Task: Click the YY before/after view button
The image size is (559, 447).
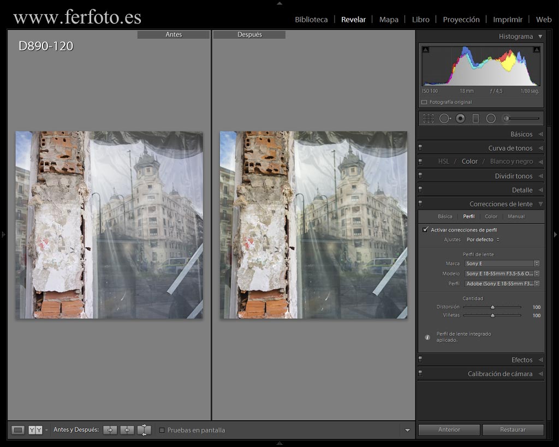Action: pos(35,430)
